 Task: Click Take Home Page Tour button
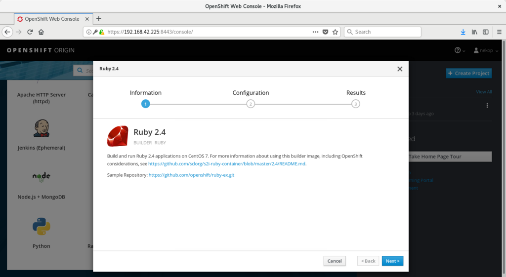click(450, 157)
